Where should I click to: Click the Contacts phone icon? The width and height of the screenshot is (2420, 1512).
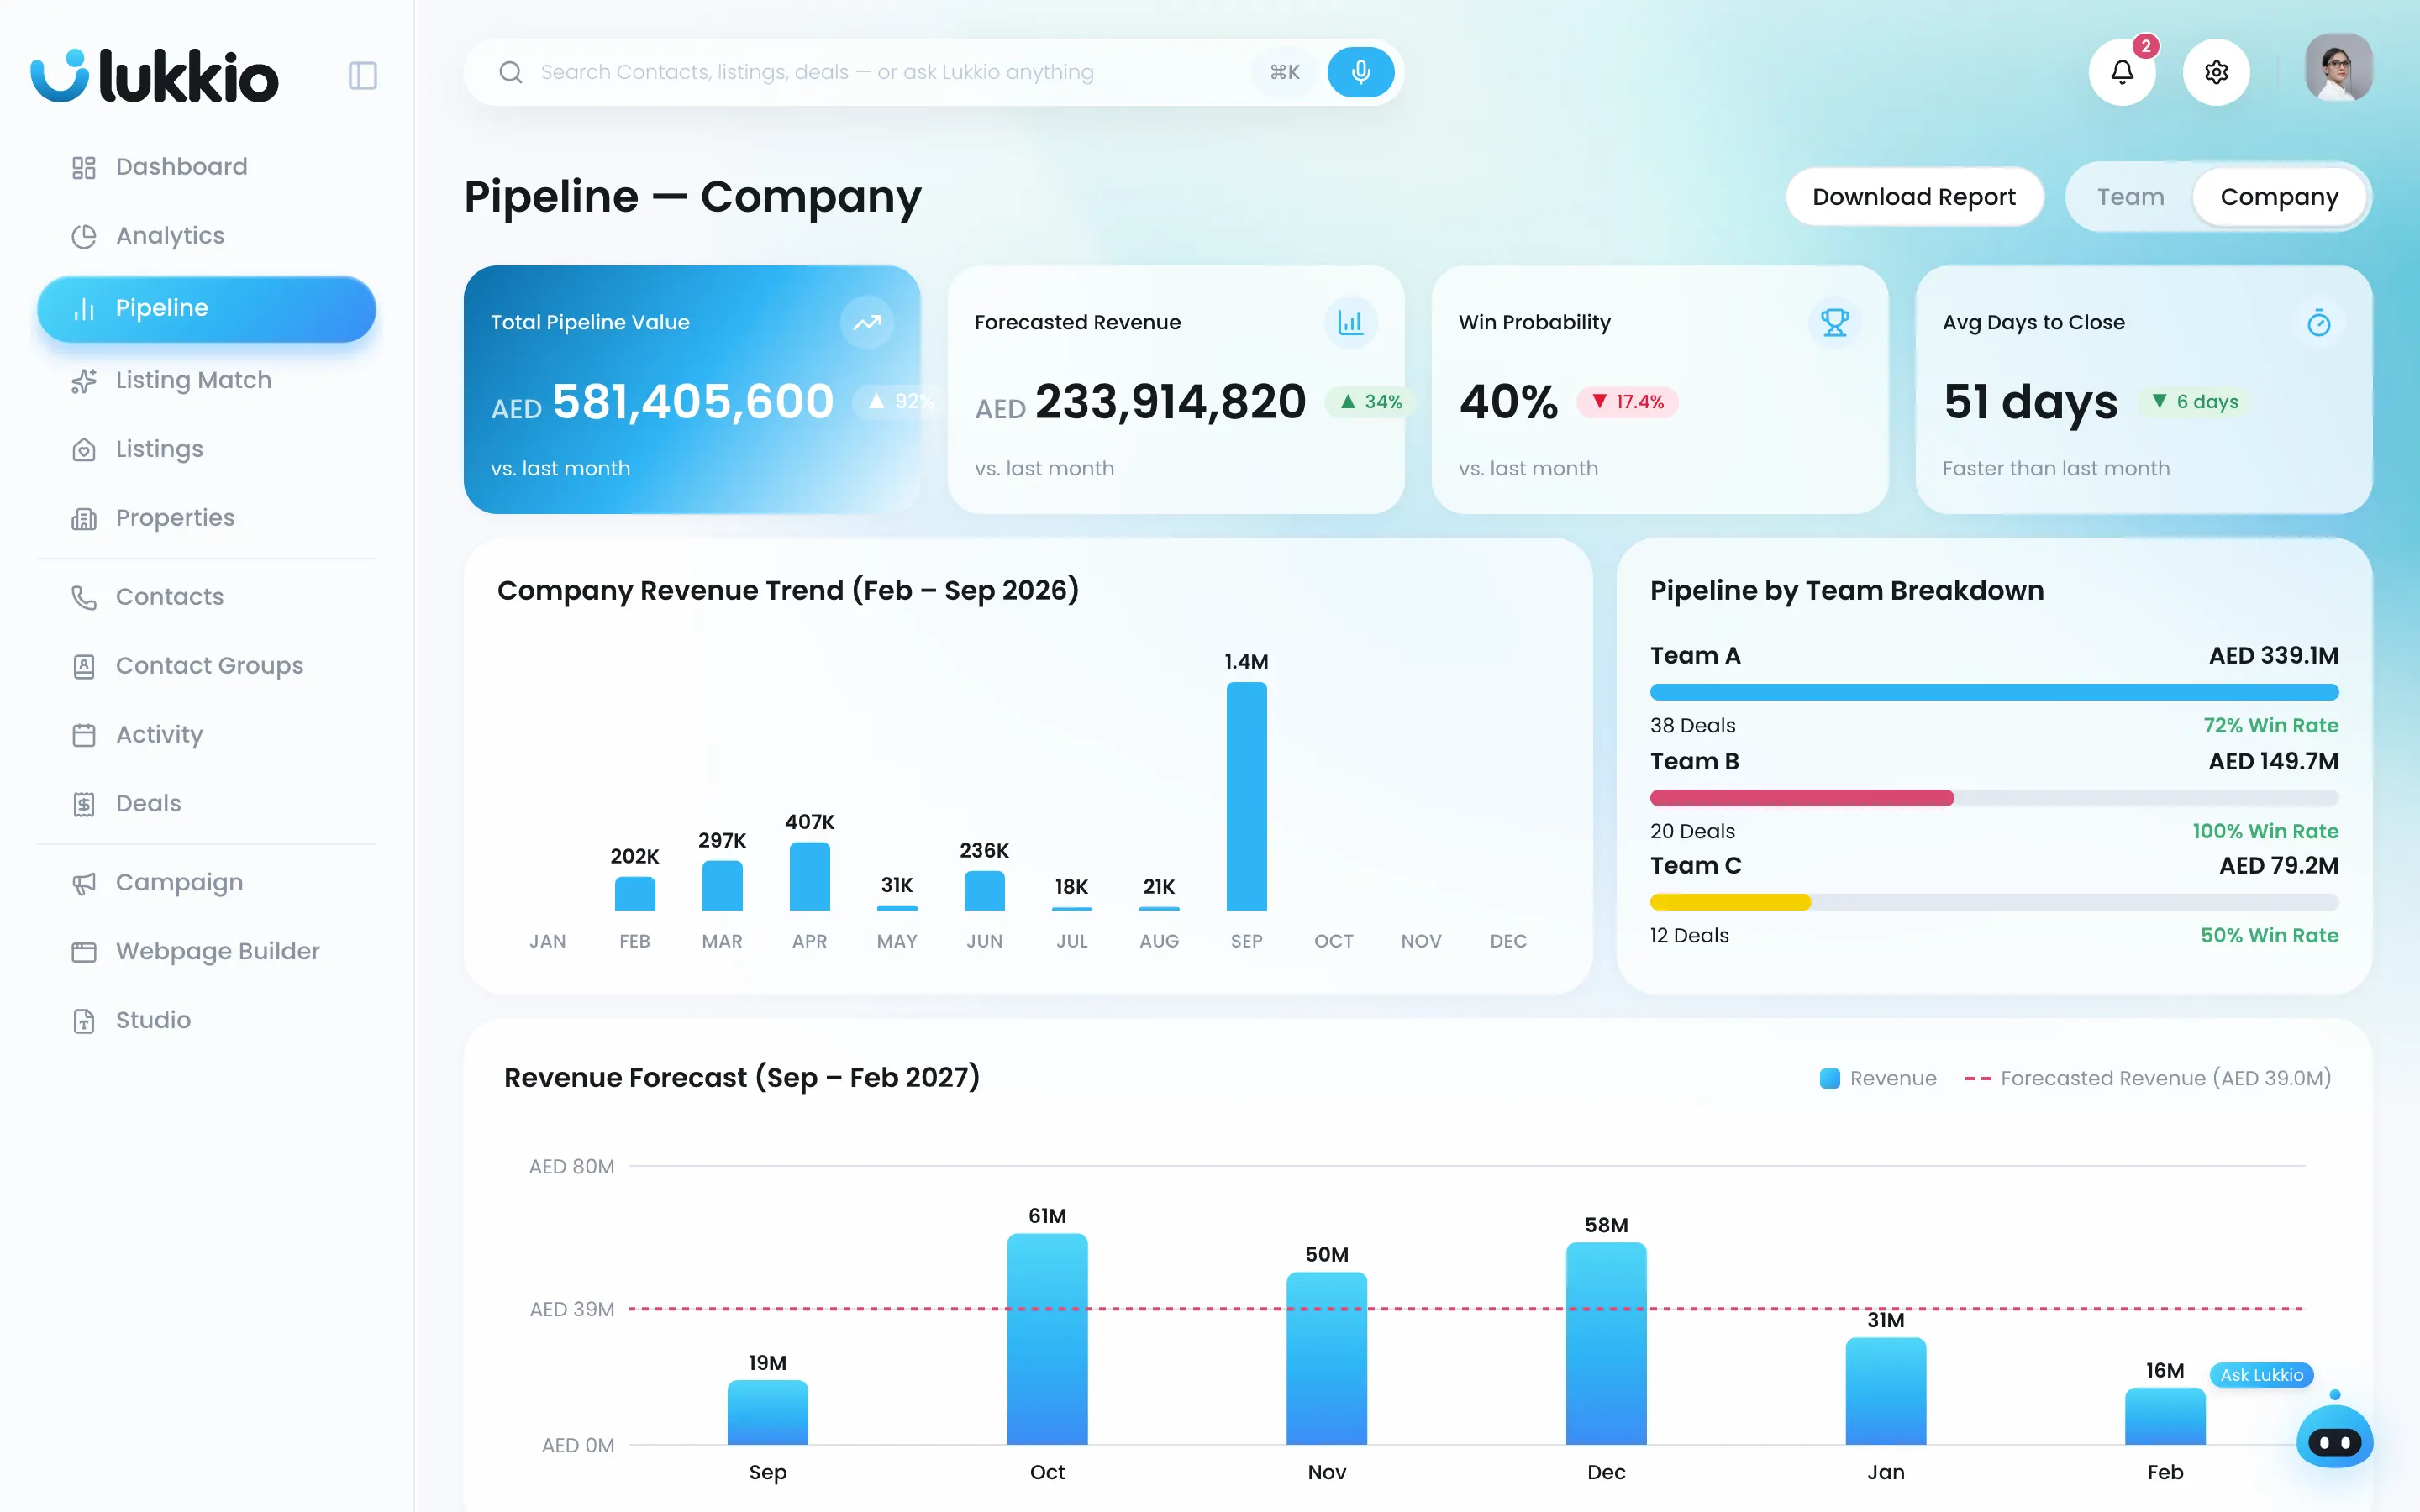(84, 598)
